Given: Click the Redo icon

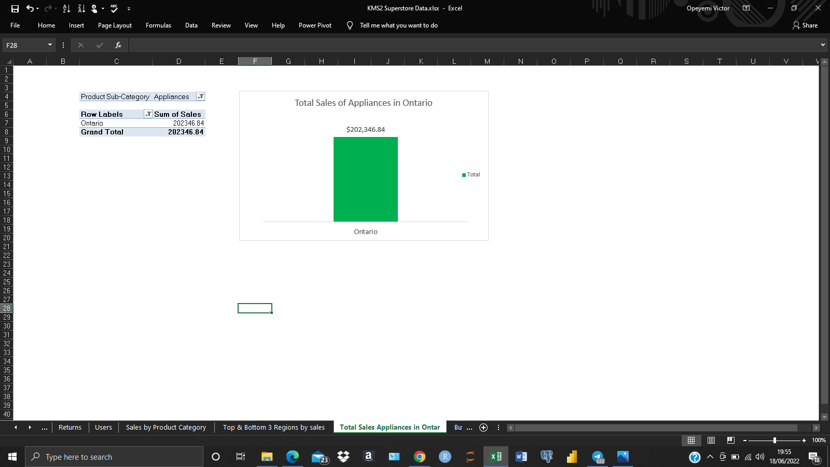Looking at the screenshot, I should [47, 8].
